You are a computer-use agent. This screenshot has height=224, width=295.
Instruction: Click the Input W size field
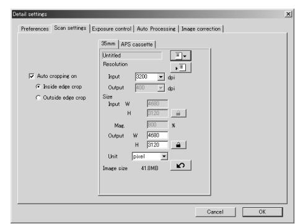157,103
